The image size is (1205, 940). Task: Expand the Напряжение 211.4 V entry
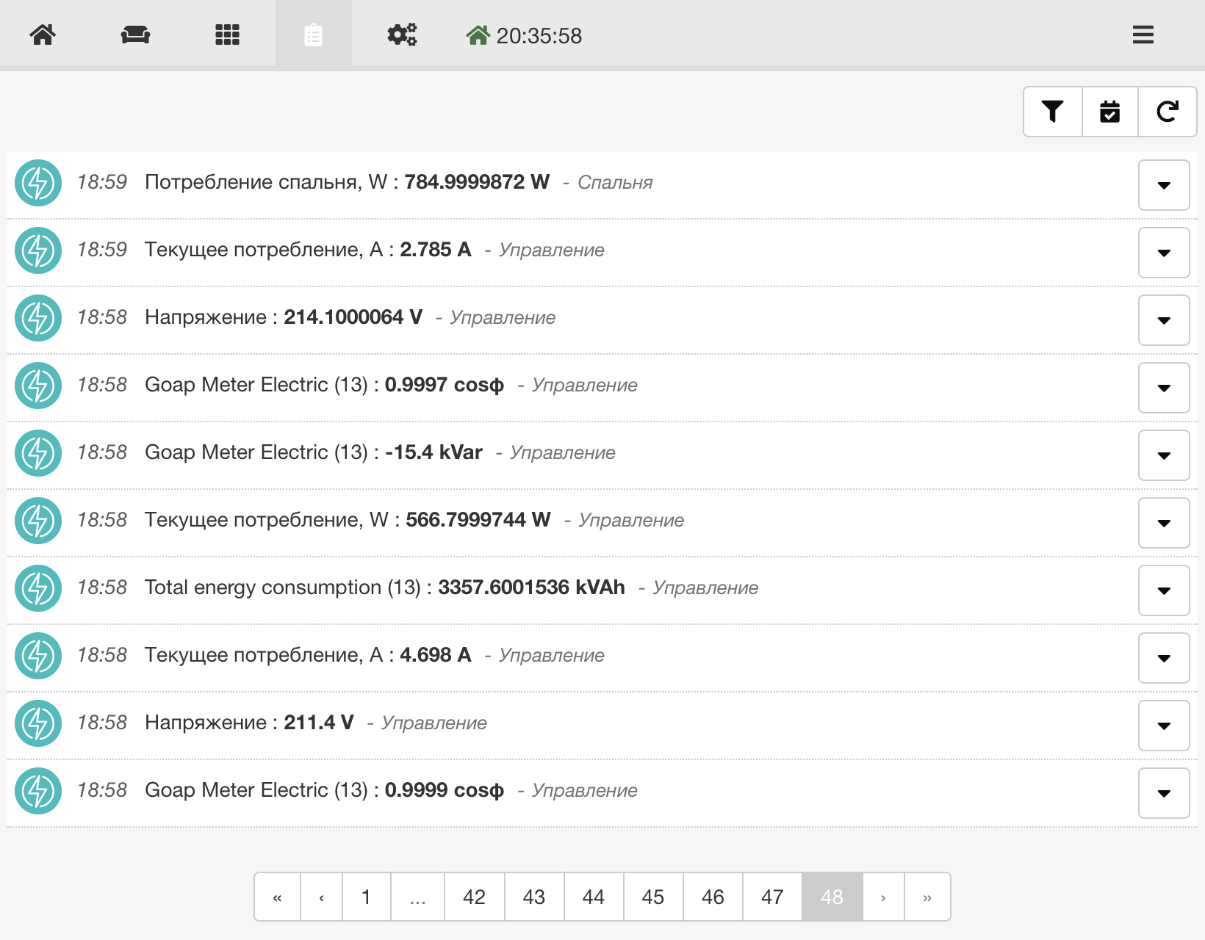(1163, 726)
